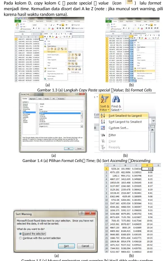Open the Fill tab in Format Cells
Image resolution: width=163 pixels, height=261 pixels.
pos(53,99)
